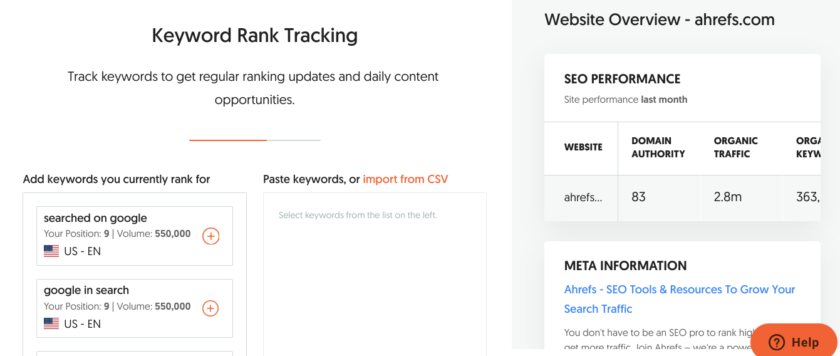Click the "Website Overview - ahrefs.com" heading
This screenshot has height=356, width=840.
coord(660,19)
